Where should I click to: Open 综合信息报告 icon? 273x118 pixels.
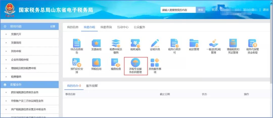(x=77, y=43)
